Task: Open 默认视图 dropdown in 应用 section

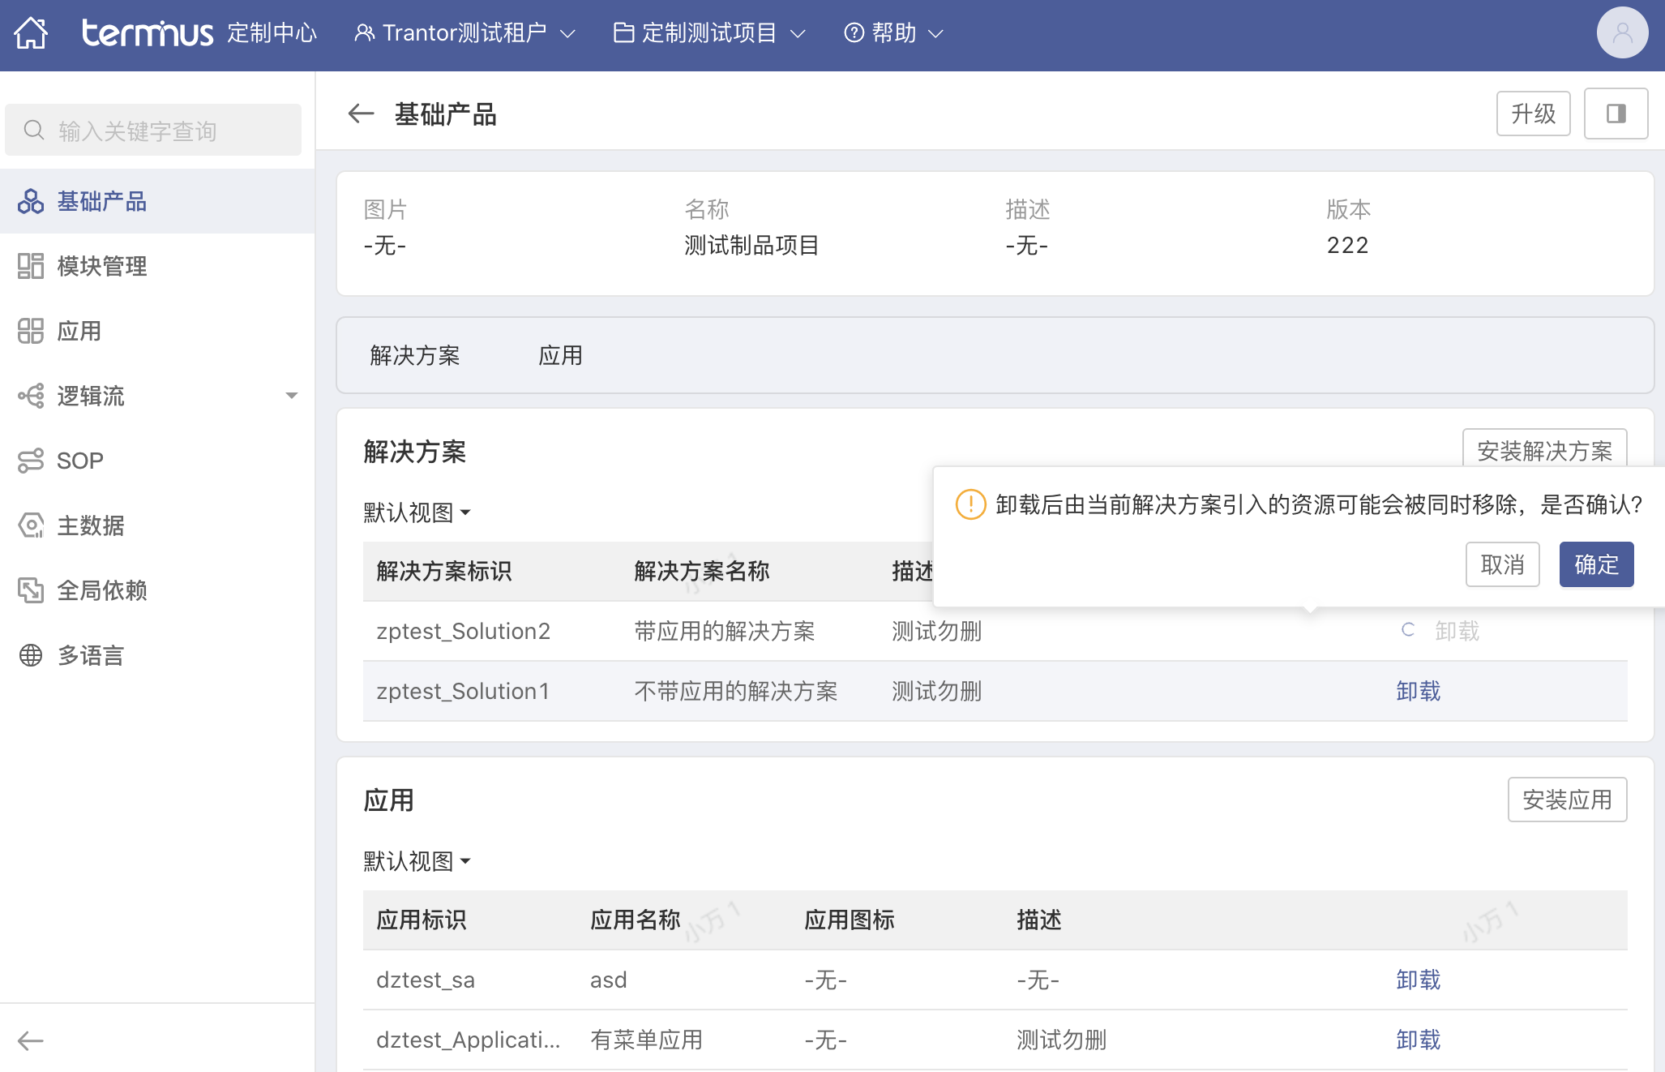Action: 417,861
